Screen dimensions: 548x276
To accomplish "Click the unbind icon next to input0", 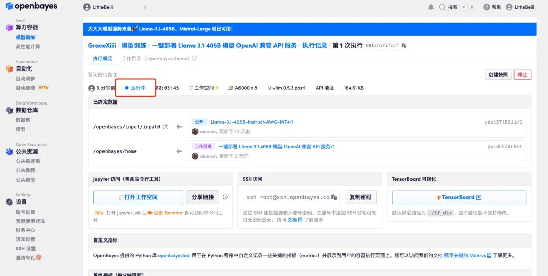I will point(165,127).
